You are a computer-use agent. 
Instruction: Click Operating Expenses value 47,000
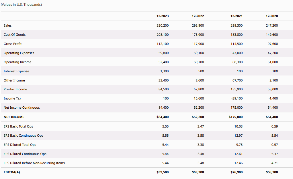[x=237, y=53]
